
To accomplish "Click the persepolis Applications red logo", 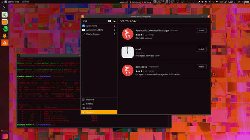I will point(127,70).
